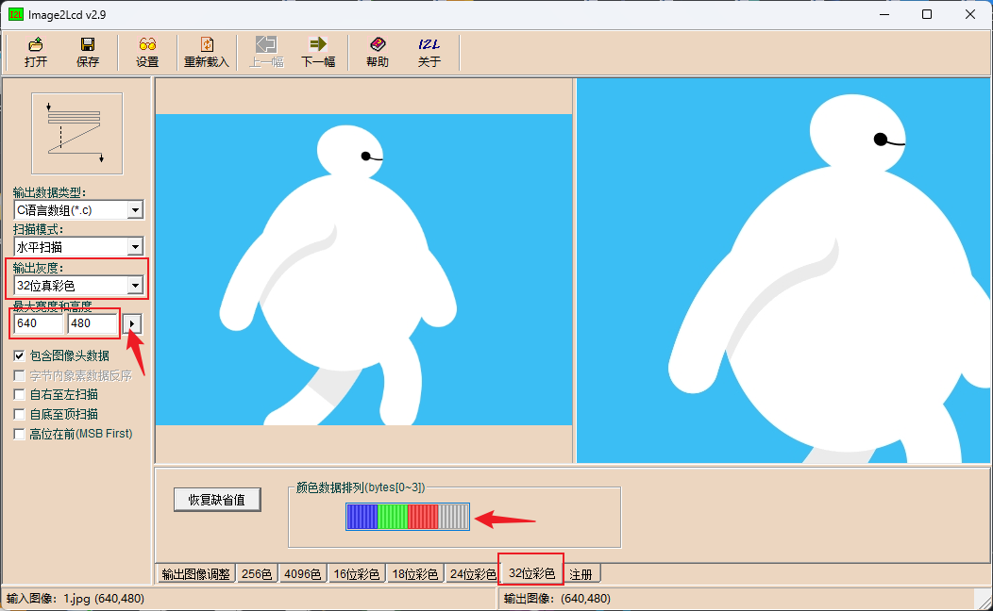The height and width of the screenshot is (611, 993).
Task: Click the arrow button beside the height field
Action: click(x=133, y=324)
